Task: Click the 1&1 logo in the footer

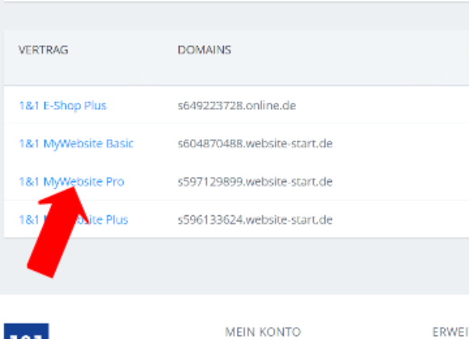Action: tap(27, 331)
